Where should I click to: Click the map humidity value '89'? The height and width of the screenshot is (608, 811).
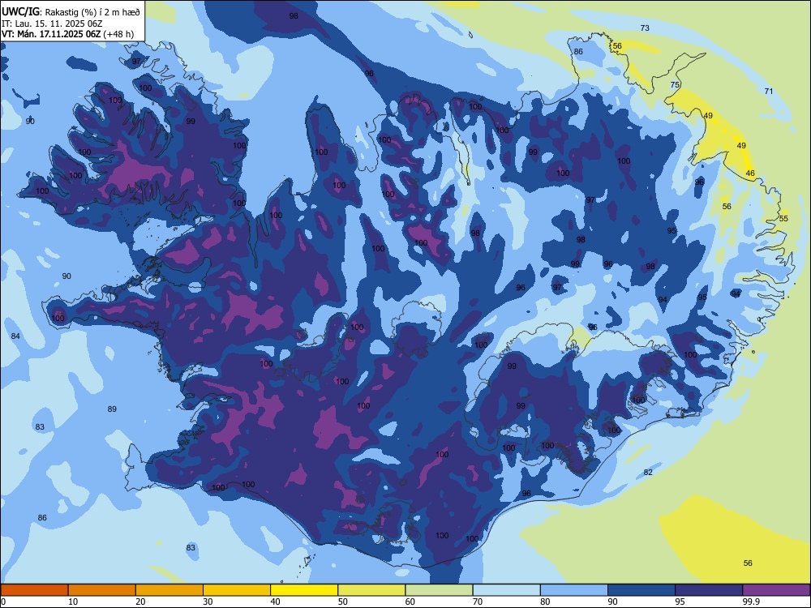[112, 409]
